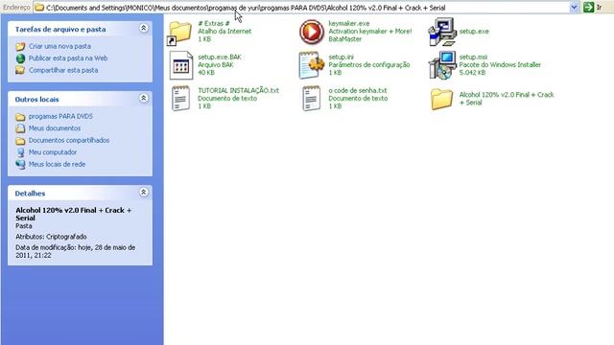Image resolution: width=614 pixels, height=345 pixels.
Task: Select the setup.ini configuration file icon
Action: tap(312, 65)
